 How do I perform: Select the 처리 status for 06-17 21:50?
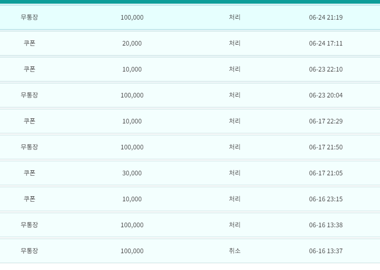[x=235, y=147]
